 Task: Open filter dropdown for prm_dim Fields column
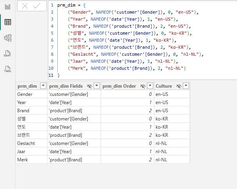(x=97, y=86)
